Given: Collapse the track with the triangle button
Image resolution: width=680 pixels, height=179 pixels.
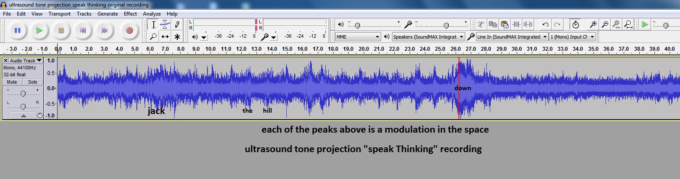Looking at the screenshot, I should point(23,116).
